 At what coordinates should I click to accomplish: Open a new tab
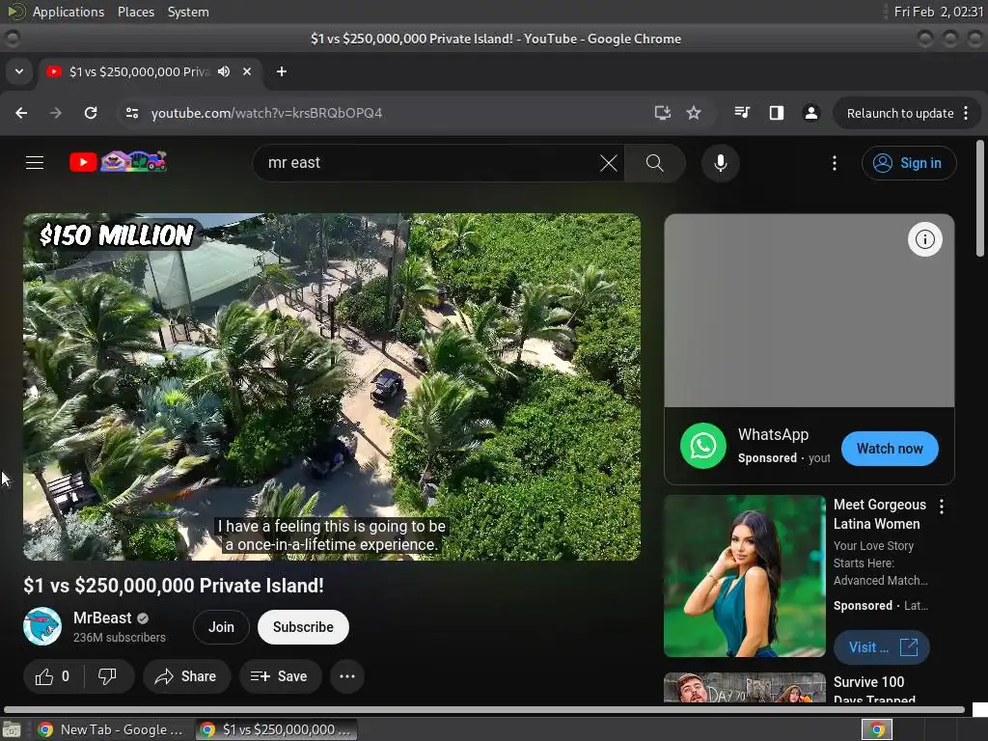[x=282, y=71]
